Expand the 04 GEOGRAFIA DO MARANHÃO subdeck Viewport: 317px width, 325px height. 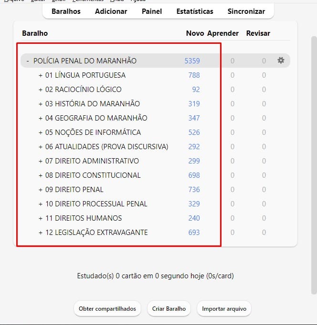[x=41, y=118]
